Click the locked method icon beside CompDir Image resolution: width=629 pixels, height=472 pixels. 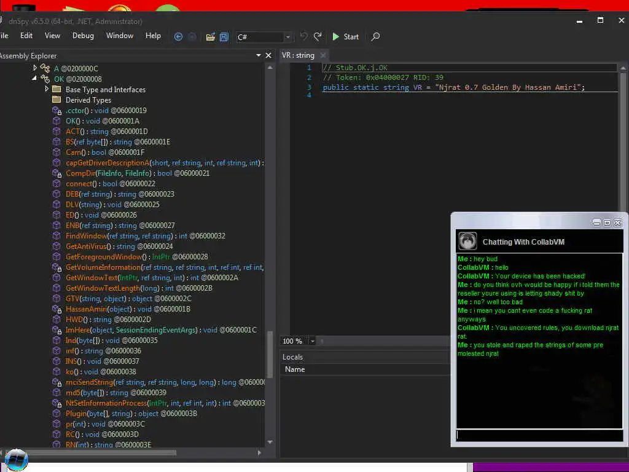coord(57,173)
